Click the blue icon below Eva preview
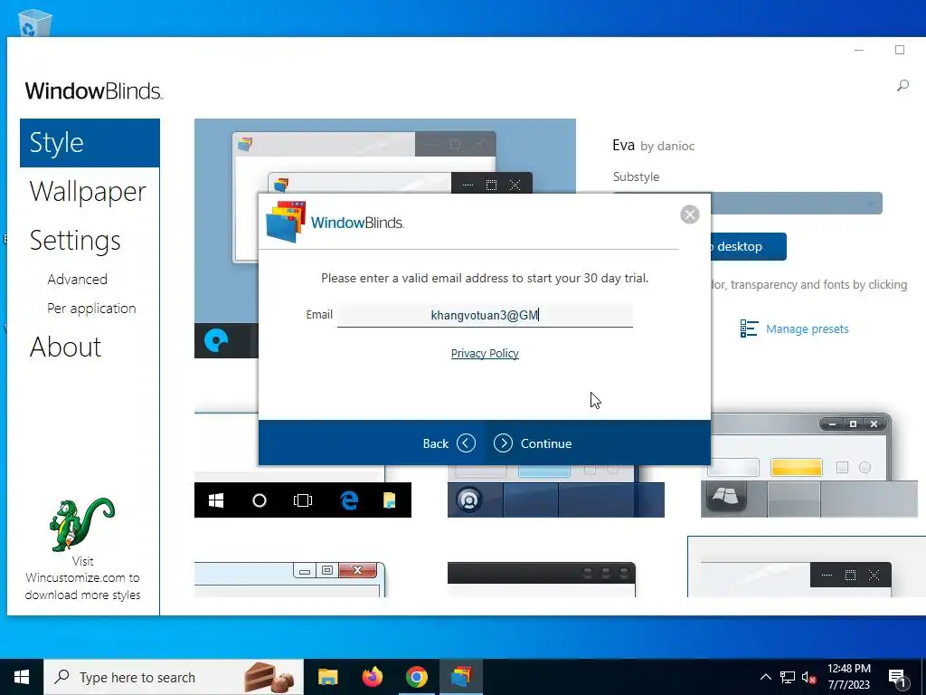Image resolution: width=926 pixels, height=695 pixels. pos(216,341)
